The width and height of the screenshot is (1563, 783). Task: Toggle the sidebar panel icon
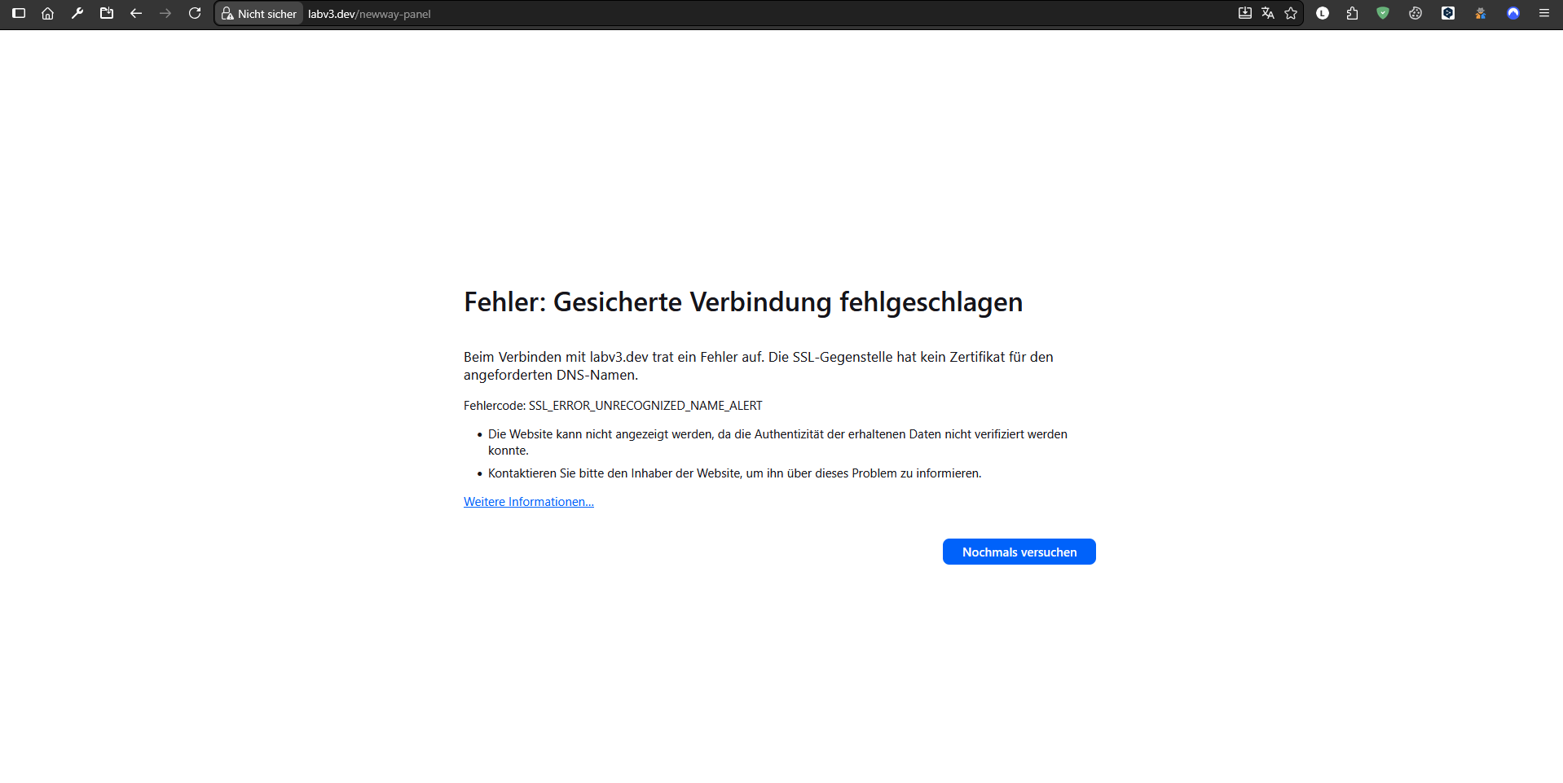point(19,14)
